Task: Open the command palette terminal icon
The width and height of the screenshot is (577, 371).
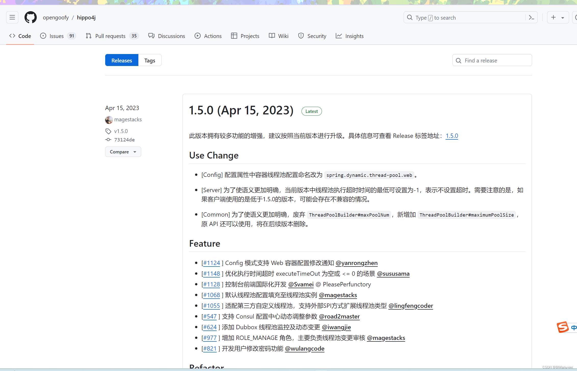Action: pyautogui.click(x=532, y=17)
